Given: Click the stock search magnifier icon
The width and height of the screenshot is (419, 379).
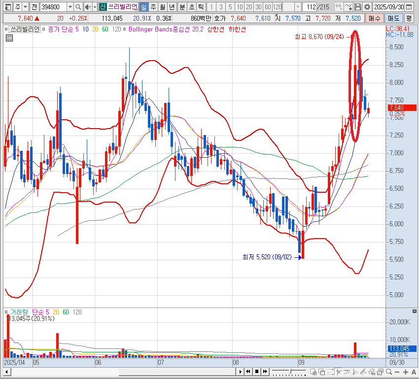Looking at the screenshot, I should coord(78,7).
